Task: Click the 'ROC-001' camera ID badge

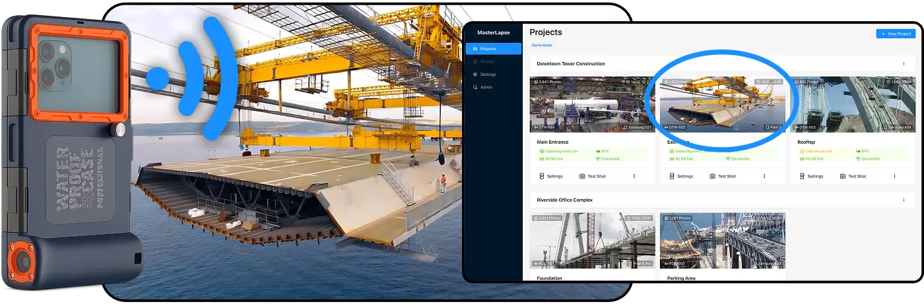Action: coord(544,263)
